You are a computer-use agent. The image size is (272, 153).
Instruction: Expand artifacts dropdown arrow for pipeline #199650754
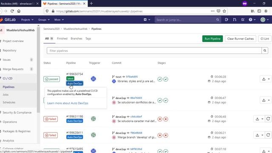269,79
